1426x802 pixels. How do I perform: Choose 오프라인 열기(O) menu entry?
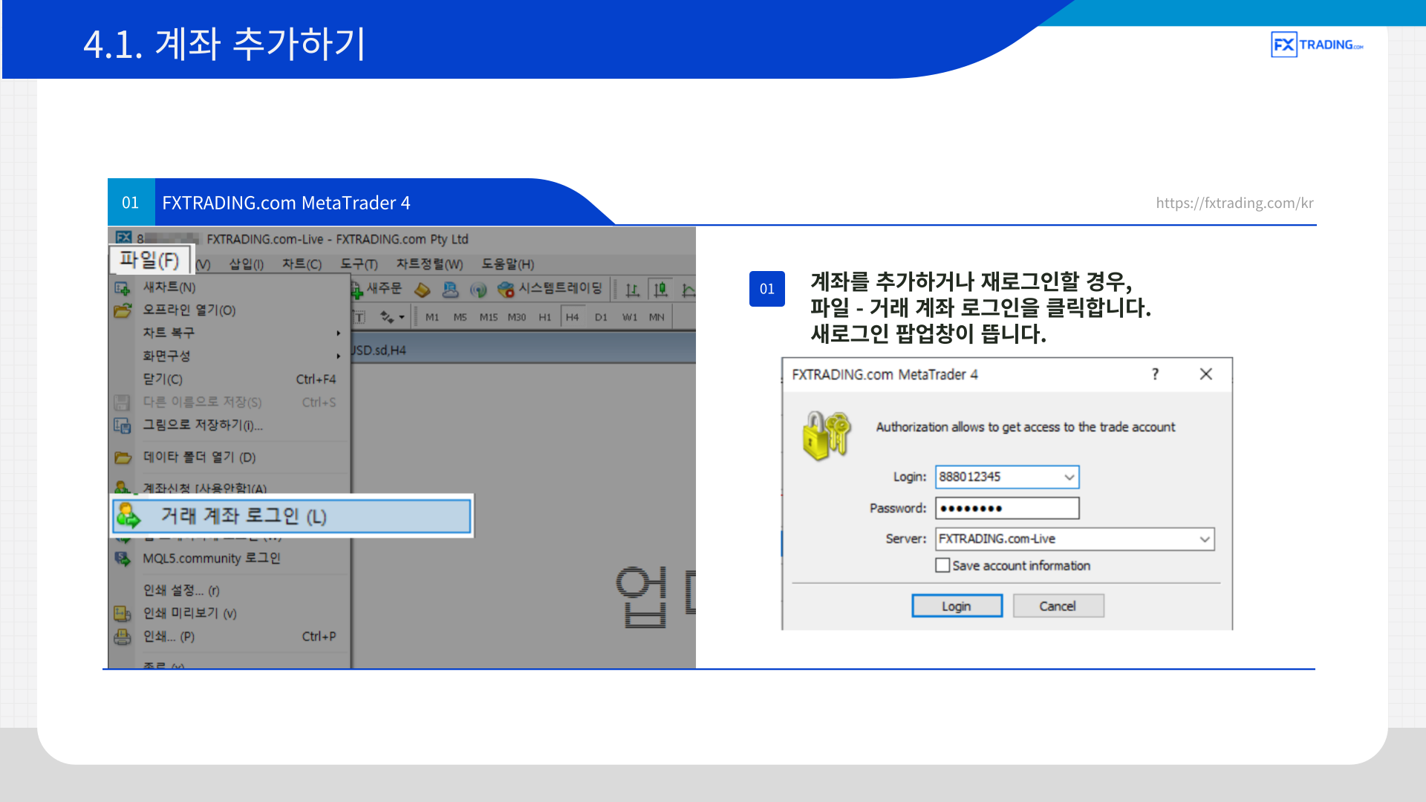coord(229,310)
